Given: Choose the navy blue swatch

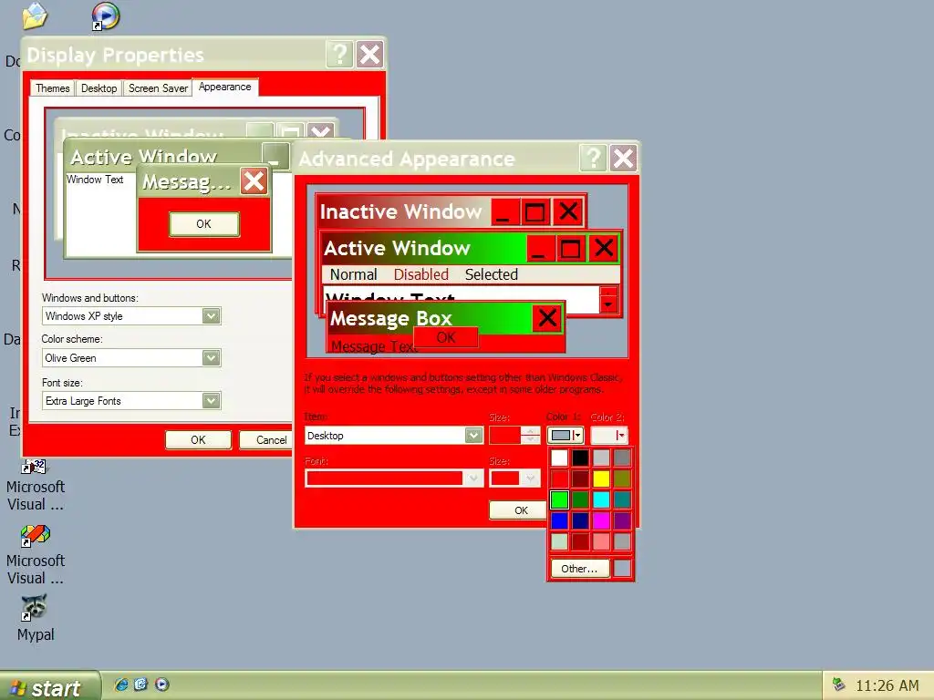Looking at the screenshot, I should click(x=580, y=520).
